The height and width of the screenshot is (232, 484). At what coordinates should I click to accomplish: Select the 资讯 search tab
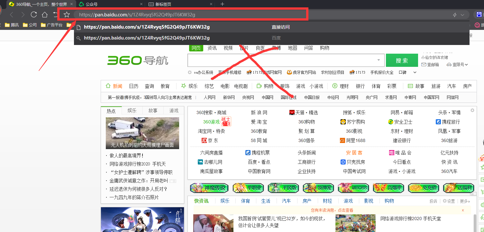tap(212, 48)
